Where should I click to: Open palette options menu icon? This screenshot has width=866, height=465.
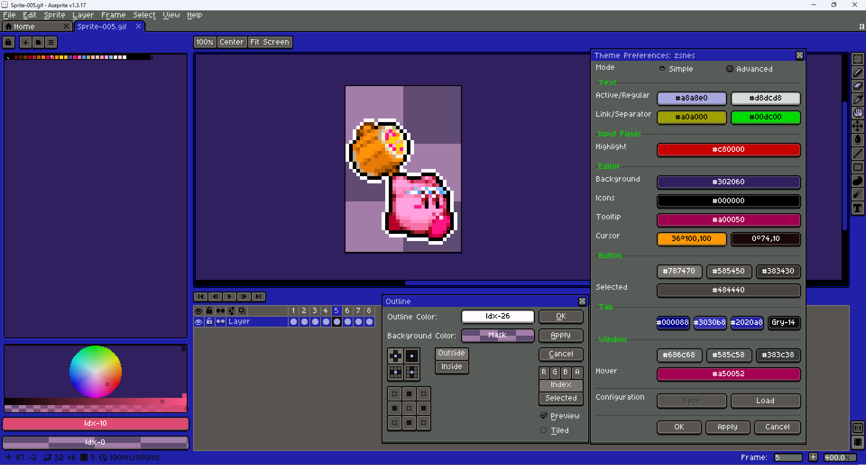[51, 42]
